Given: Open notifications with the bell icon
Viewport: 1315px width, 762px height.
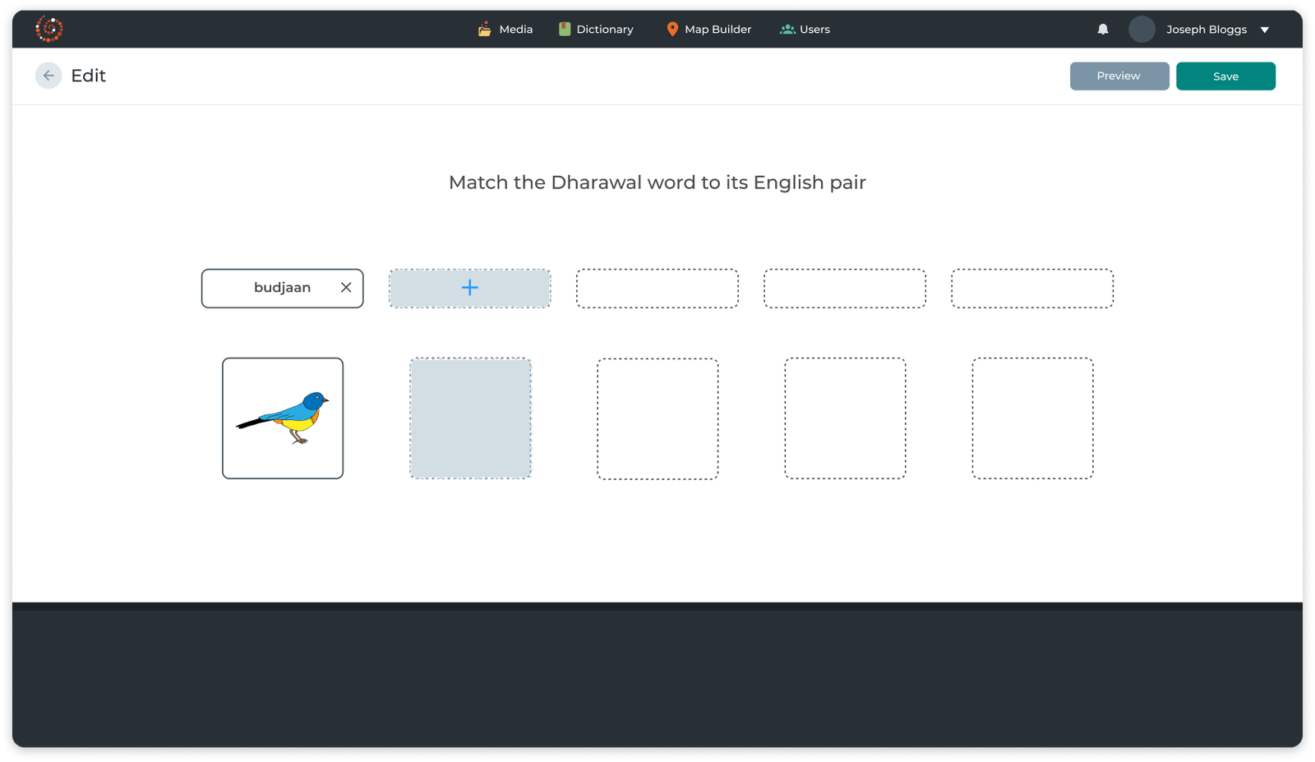Looking at the screenshot, I should [1103, 29].
